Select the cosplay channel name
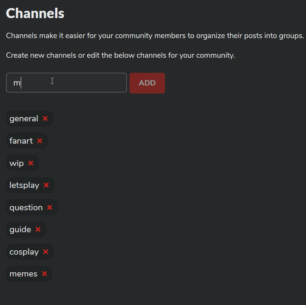This screenshot has height=305, width=306. click(24, 252)
